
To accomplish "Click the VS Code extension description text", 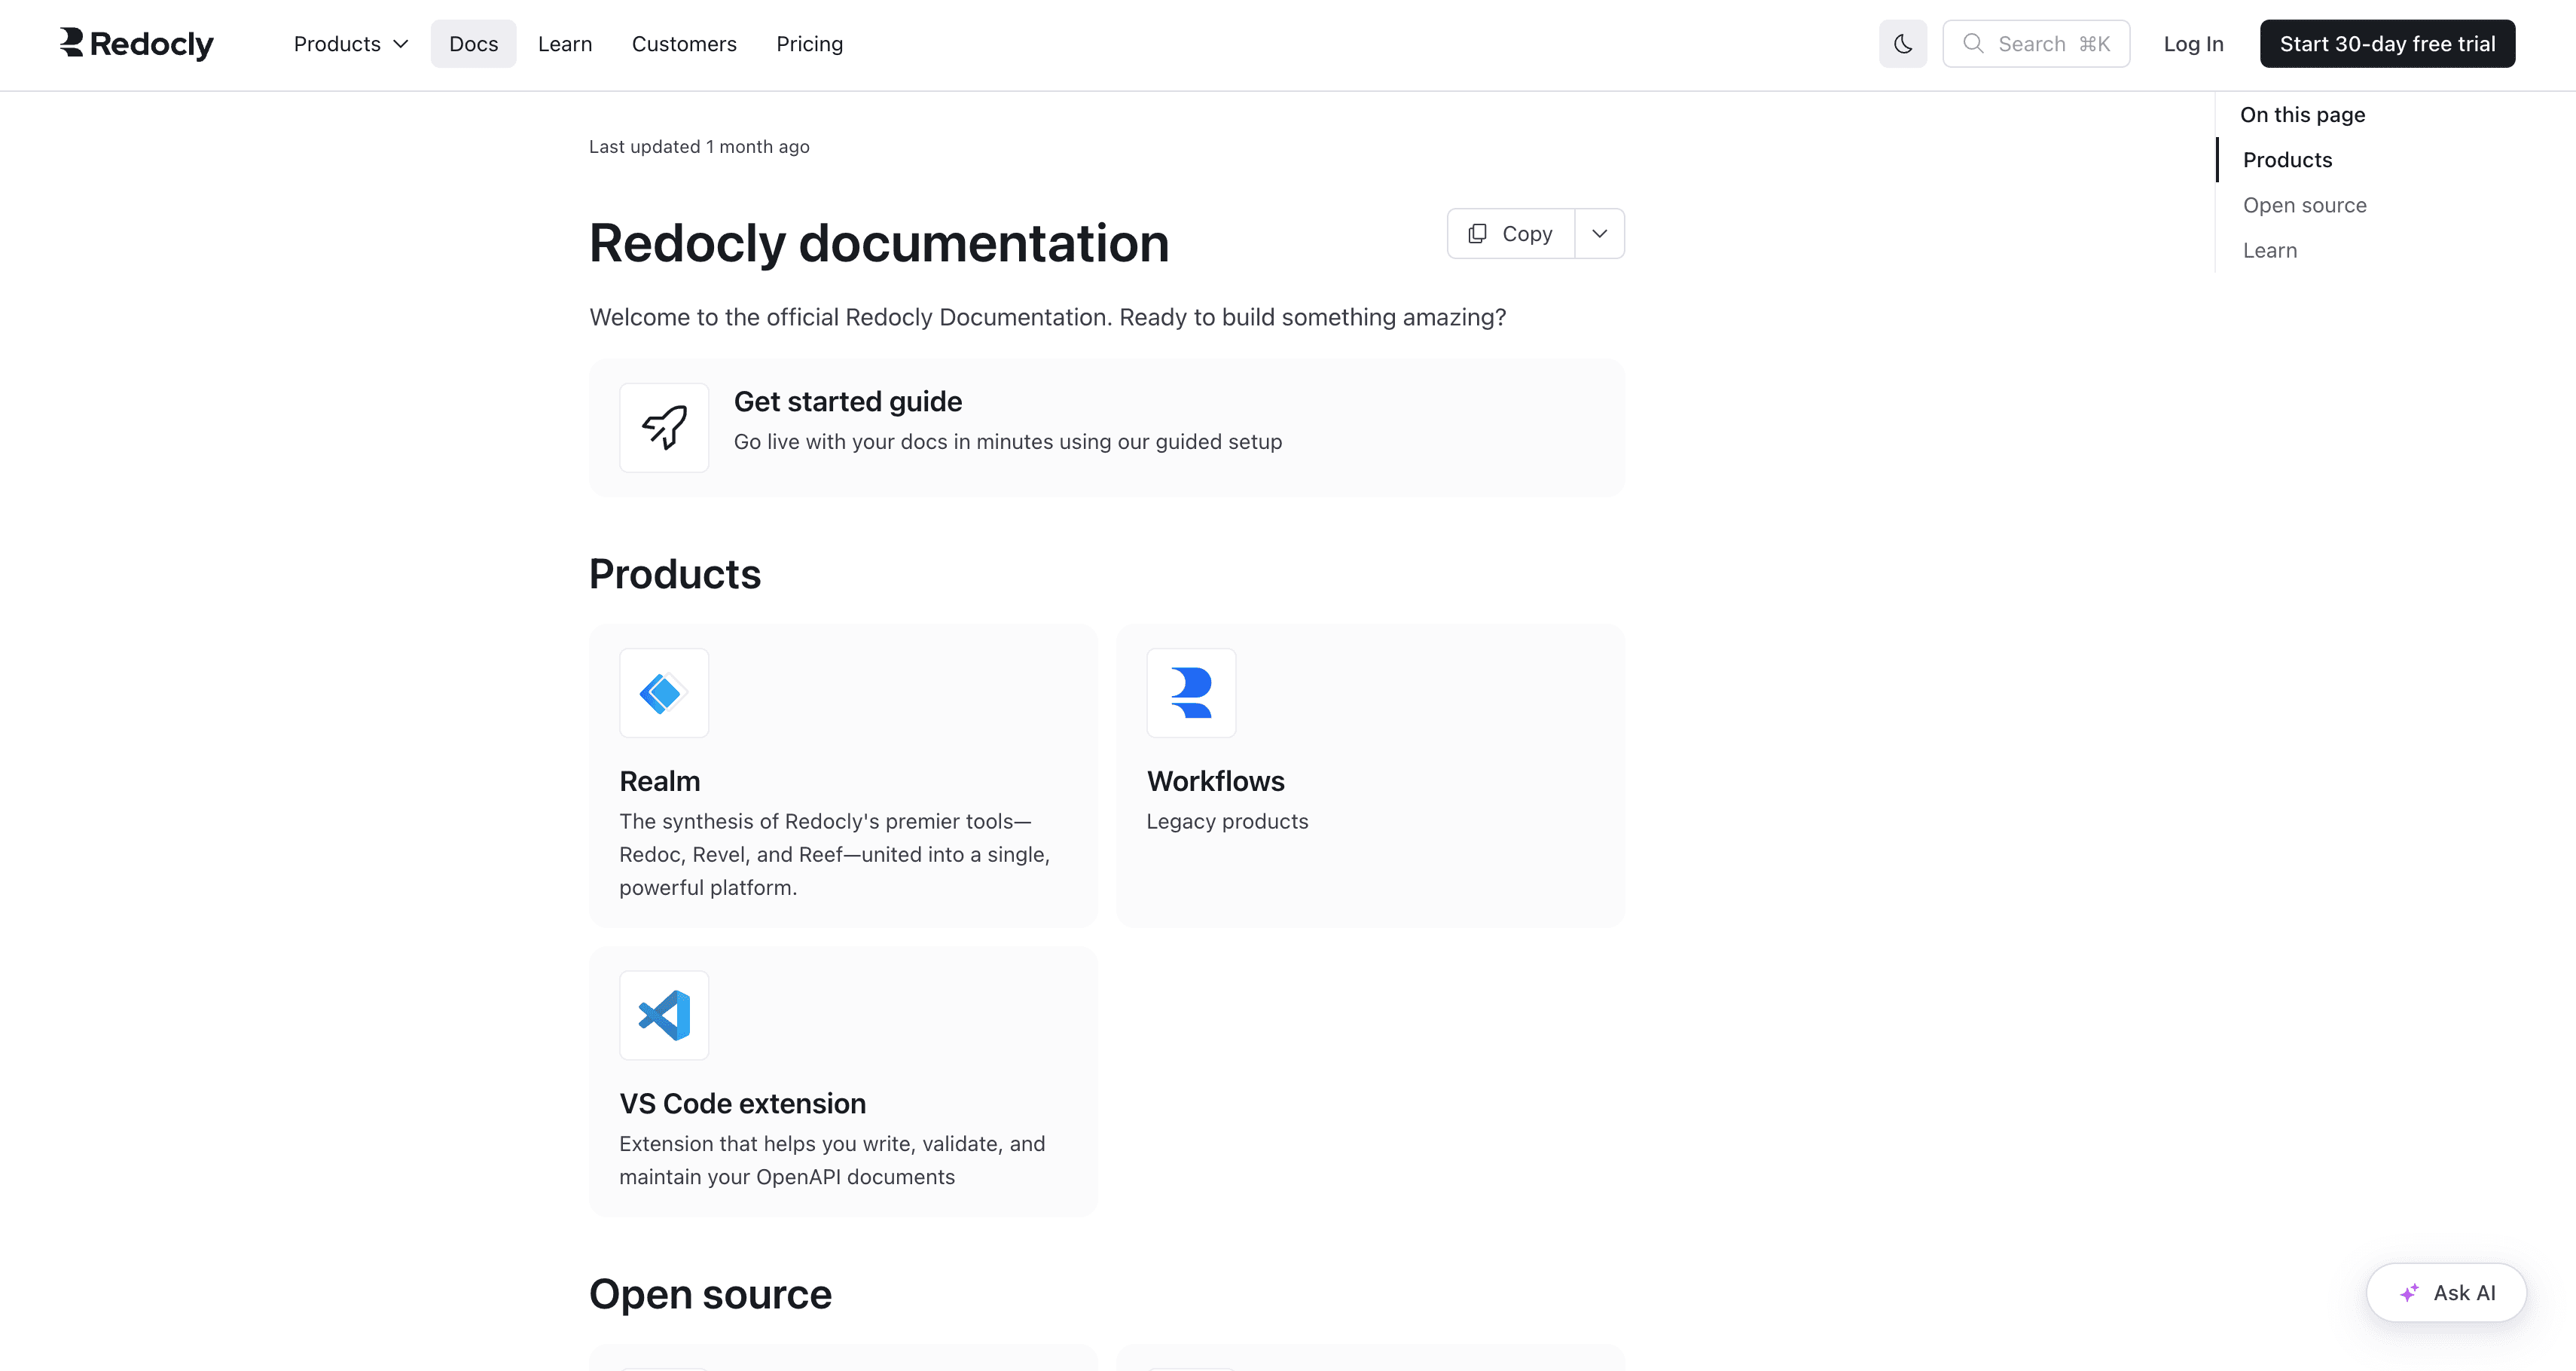I will (832, 1160).
